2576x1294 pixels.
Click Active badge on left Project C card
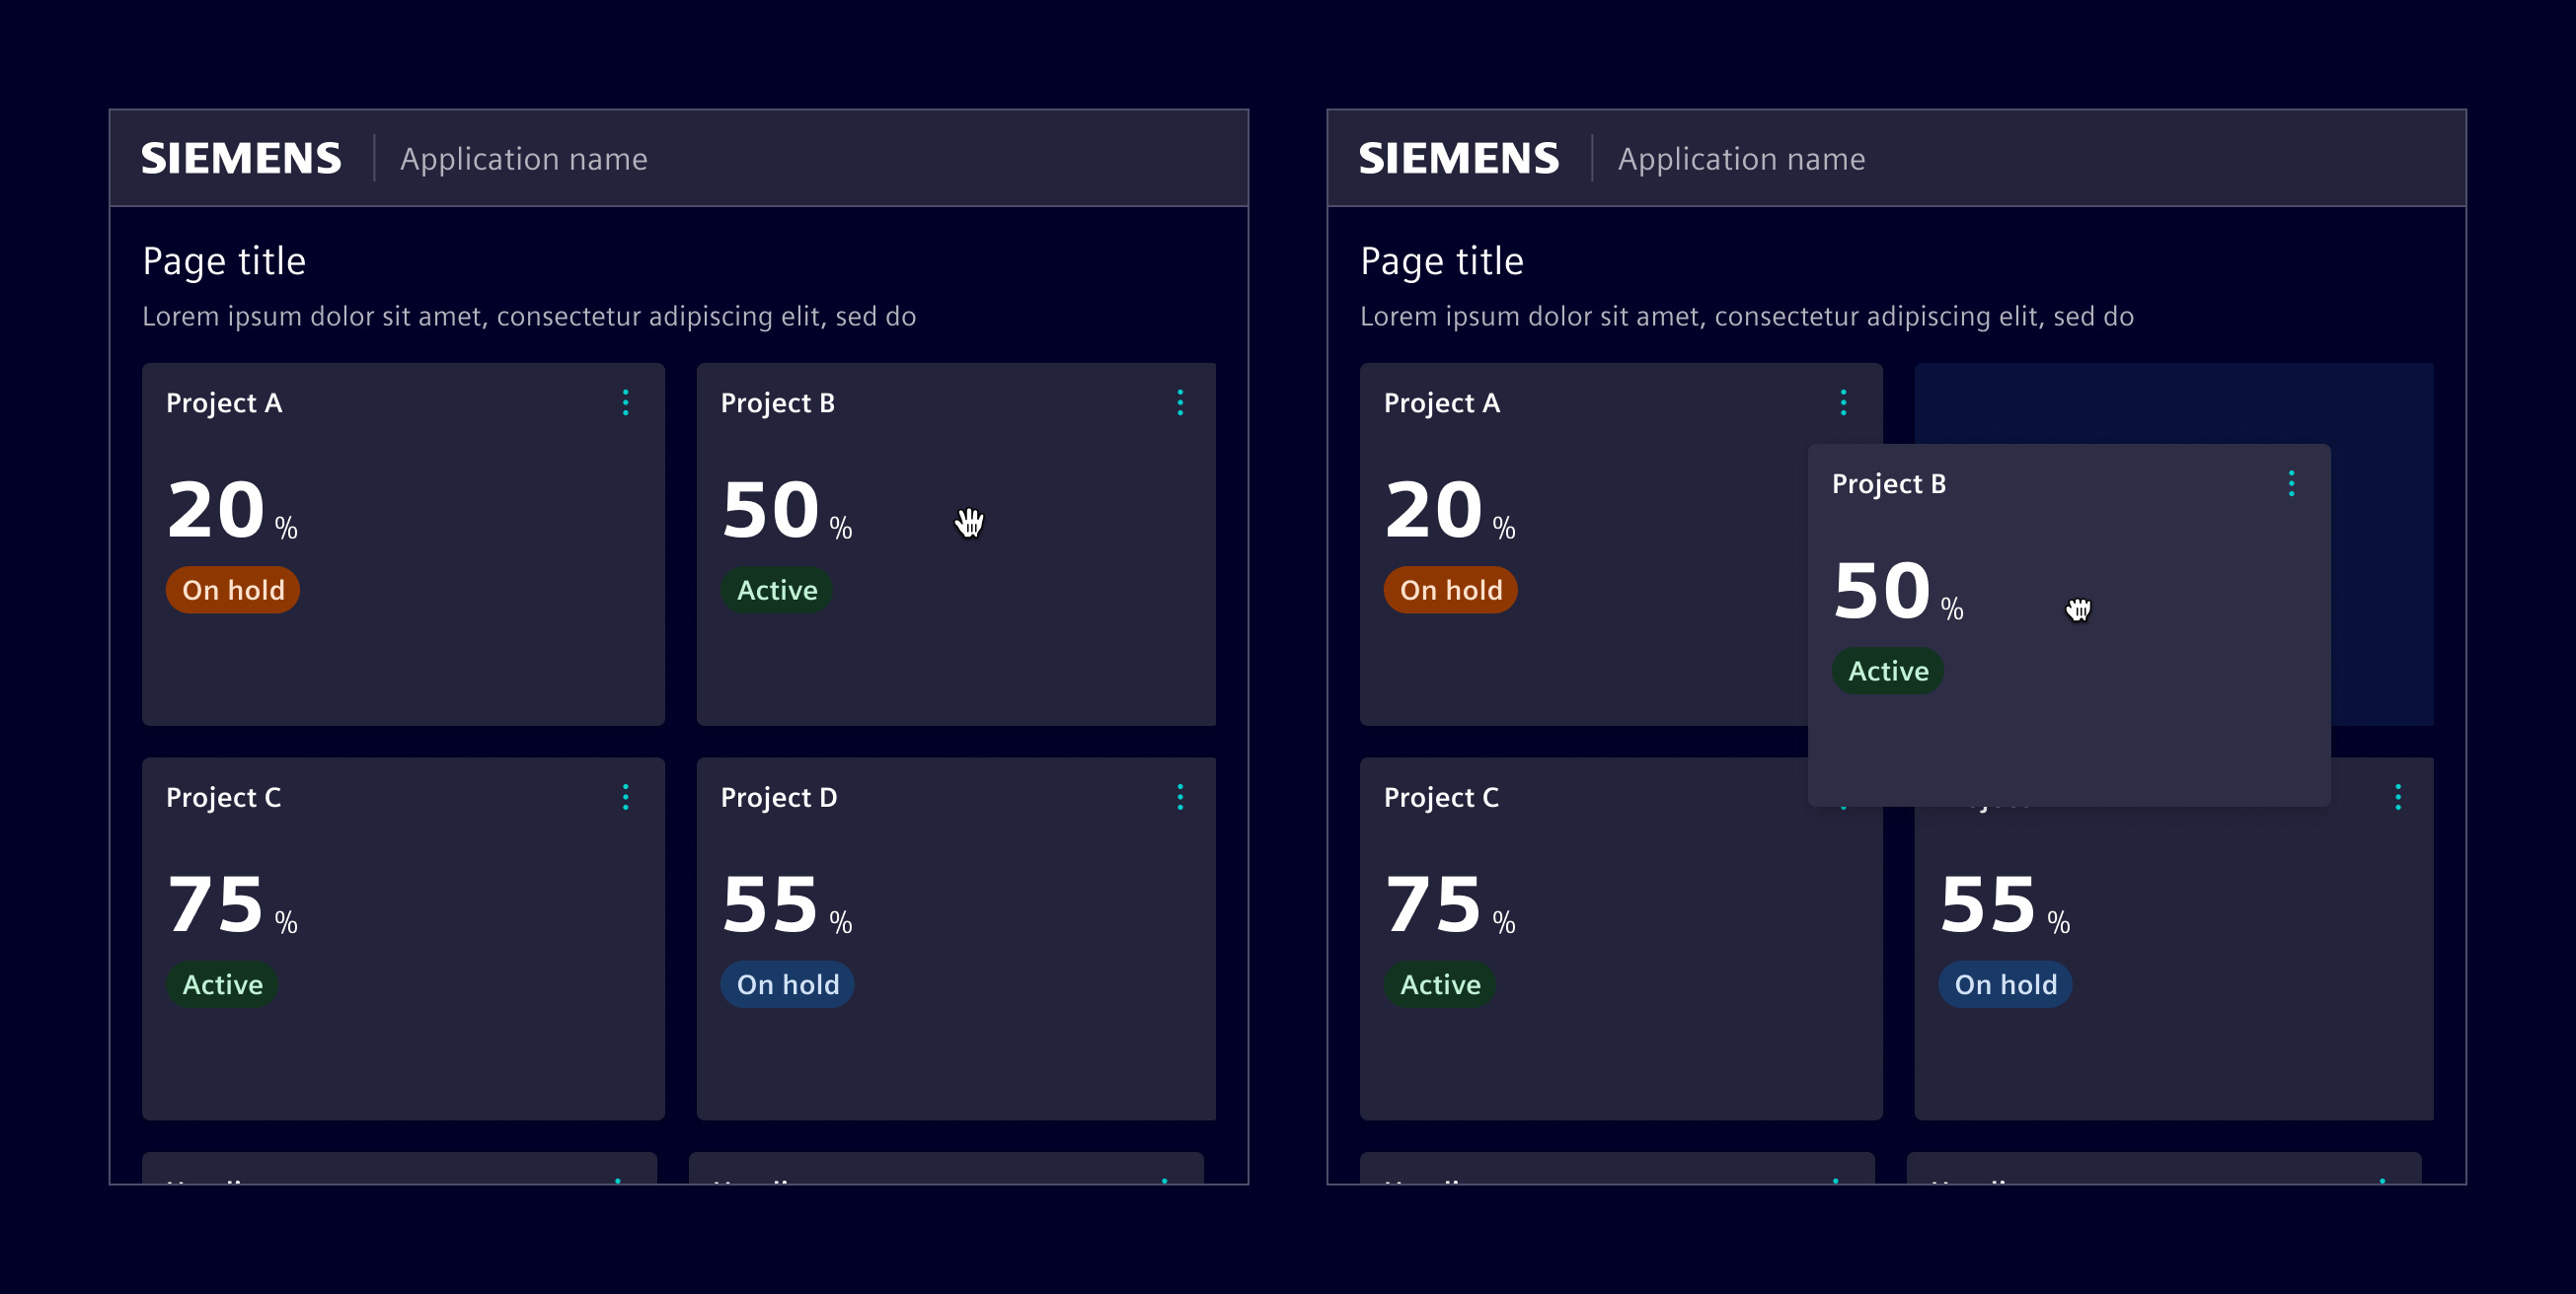222,985
